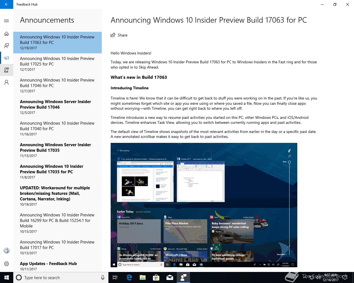The image size is (354, 283).
Task: Click the Announcements panel heading
Action: point(47,20)
